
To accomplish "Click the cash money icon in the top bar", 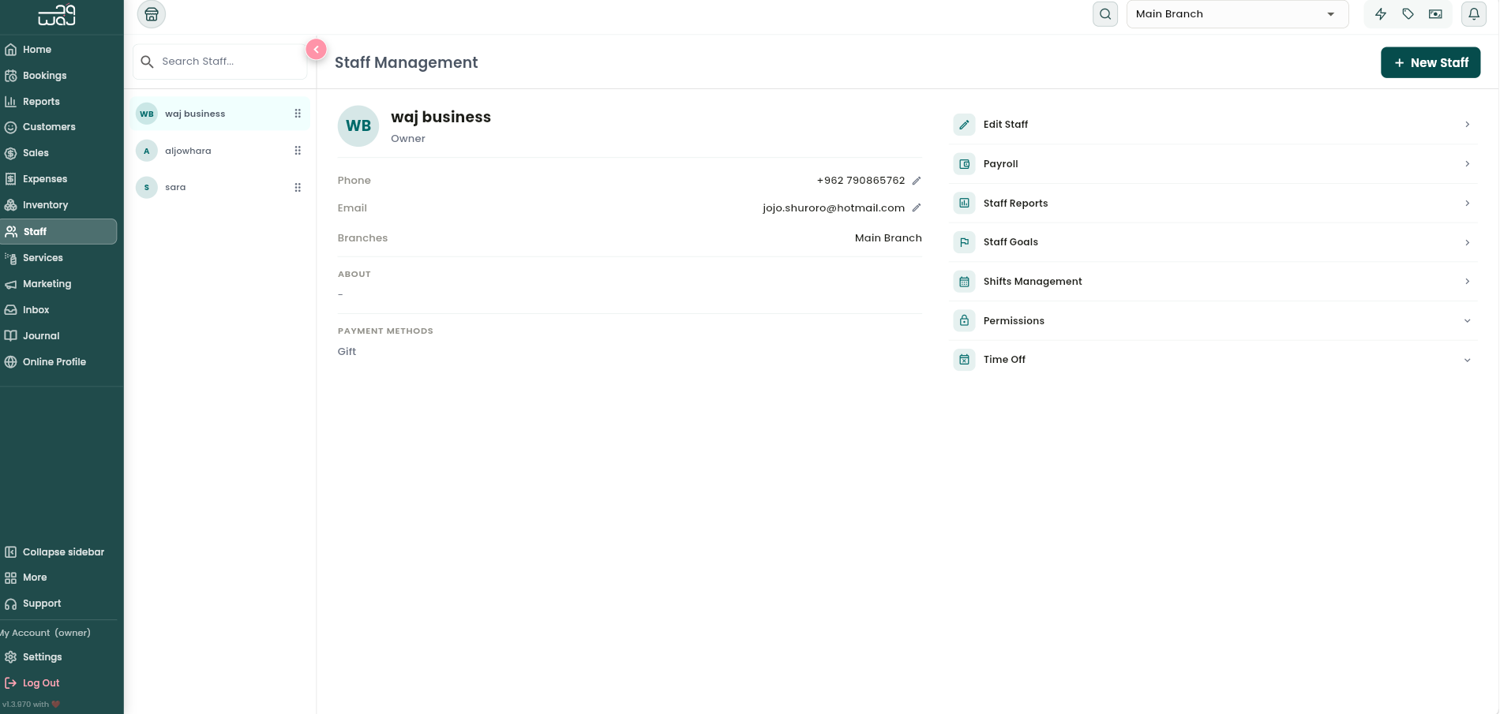I will (1435, 14).
